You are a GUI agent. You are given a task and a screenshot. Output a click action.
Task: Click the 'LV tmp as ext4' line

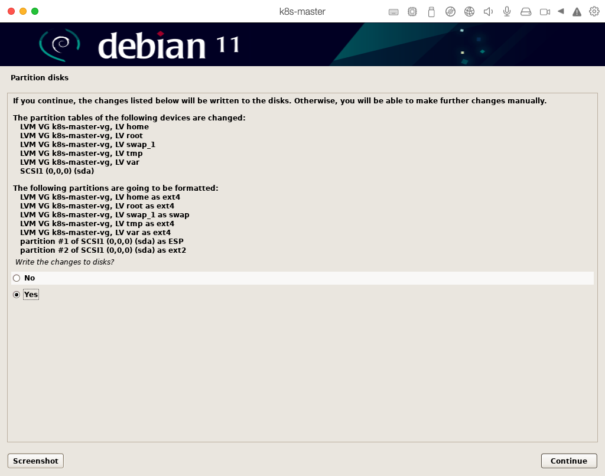(x=97, y=224)
